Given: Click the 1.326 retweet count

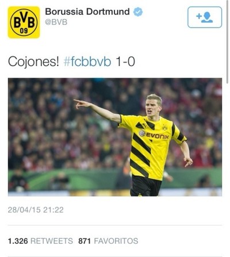Looking at the screenshot, I should tap(18, 241).
